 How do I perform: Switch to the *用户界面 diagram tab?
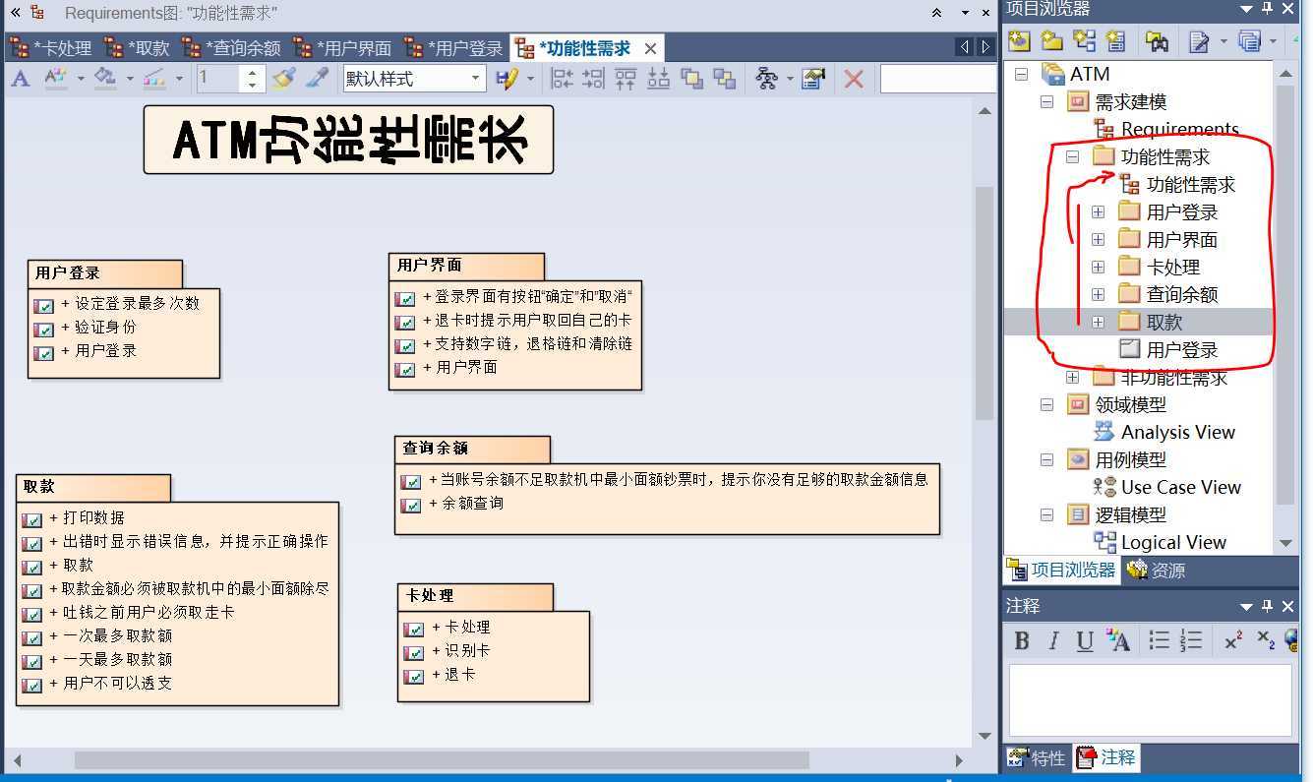[x=342, y=48]
